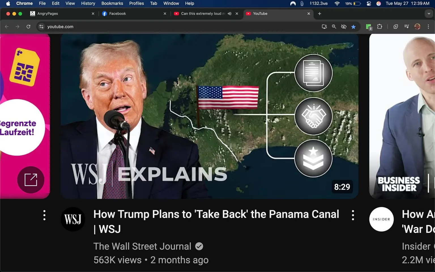Open the tab search chevron
This screenshot has width=435, height=272.
428,13
